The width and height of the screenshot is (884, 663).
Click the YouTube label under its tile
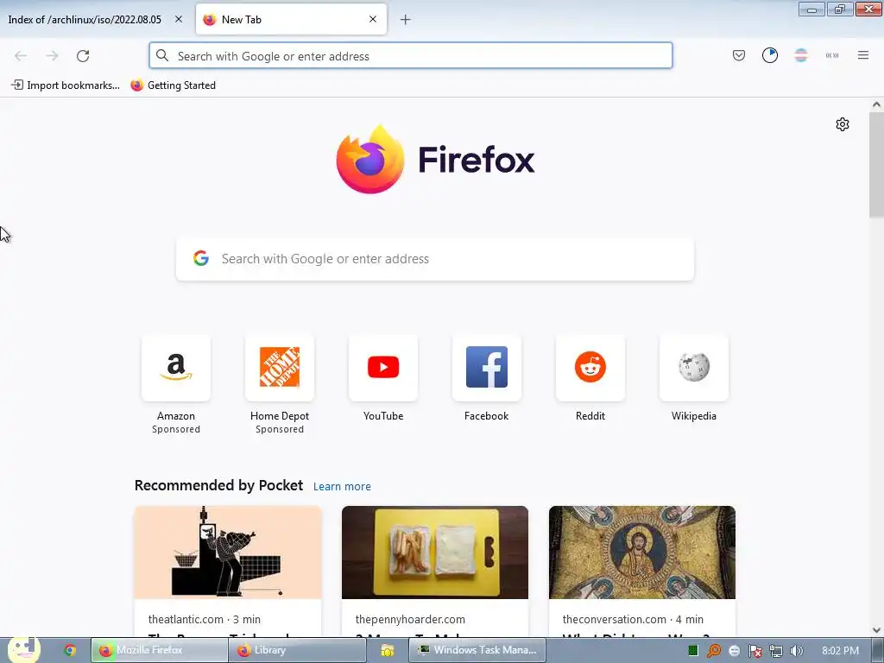(383, 416)
